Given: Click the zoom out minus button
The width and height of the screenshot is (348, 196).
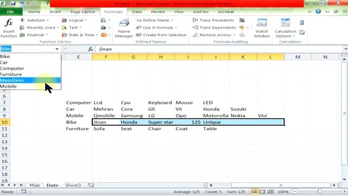Looking at the screenshot, I should pos(295,192).
